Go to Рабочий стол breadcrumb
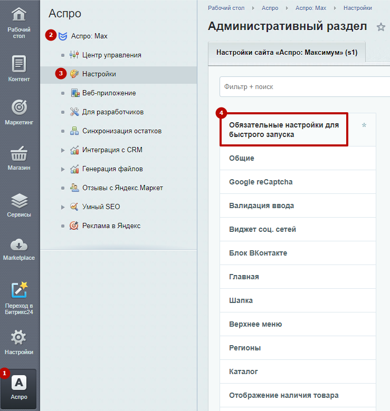 point(226,8)
